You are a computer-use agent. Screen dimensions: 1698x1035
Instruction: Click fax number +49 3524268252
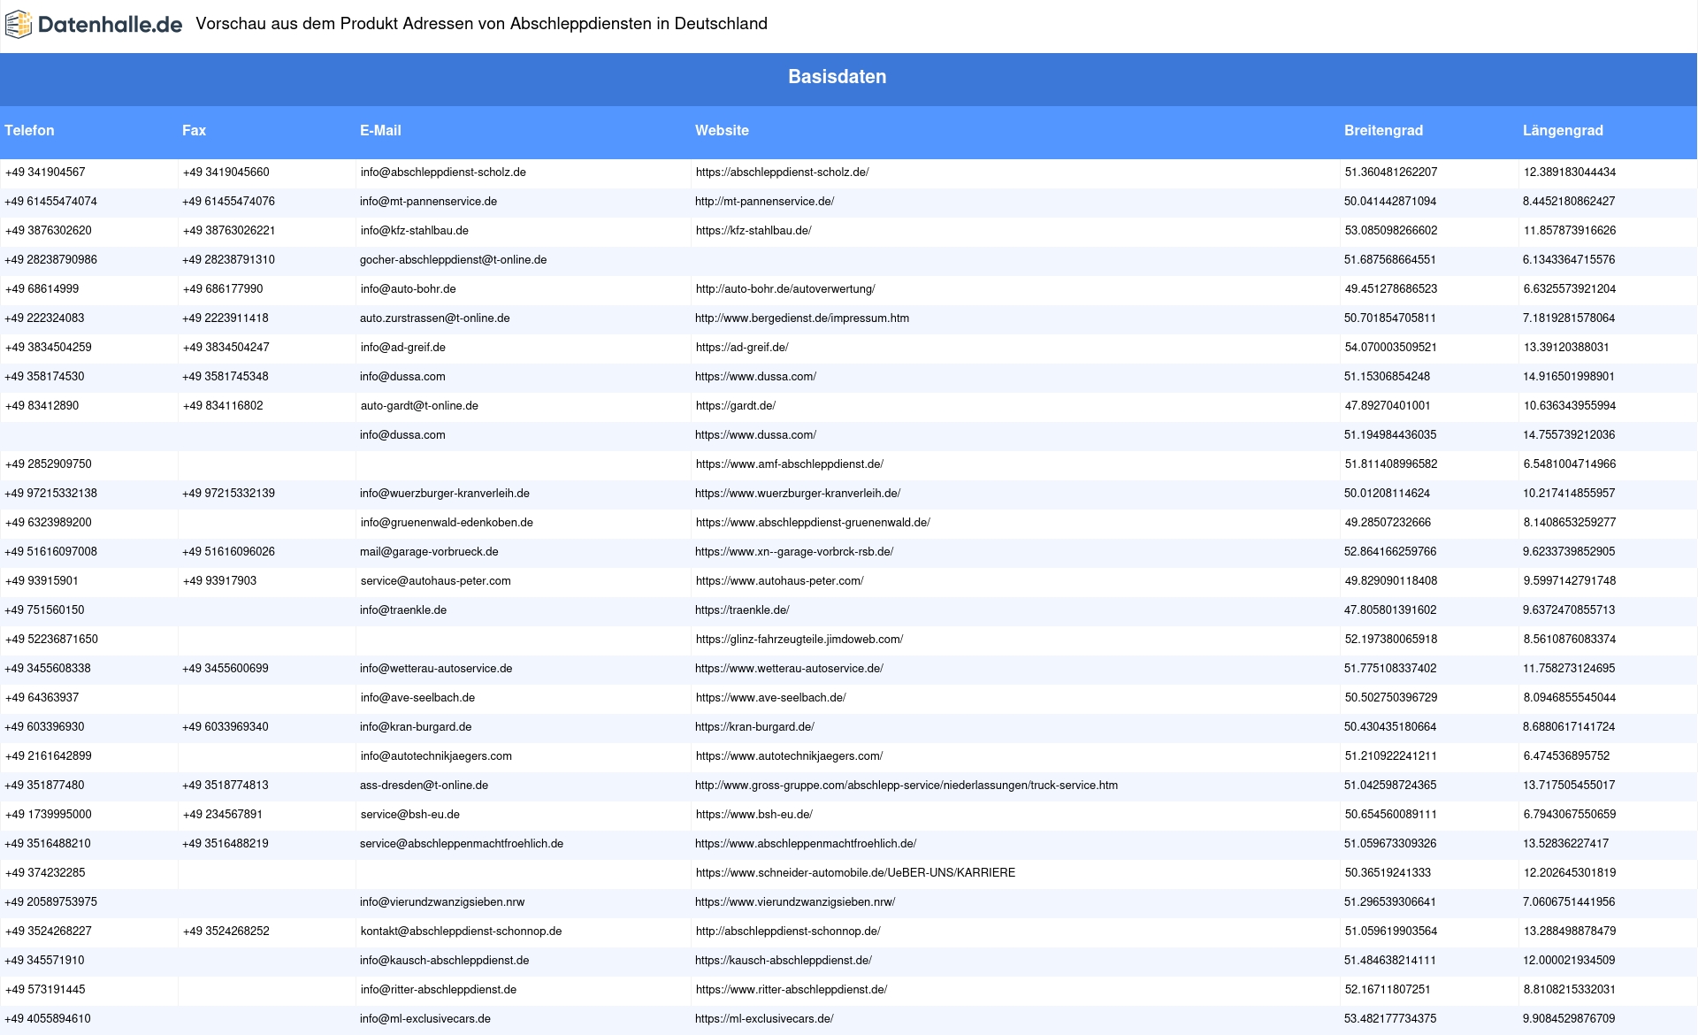226,931
